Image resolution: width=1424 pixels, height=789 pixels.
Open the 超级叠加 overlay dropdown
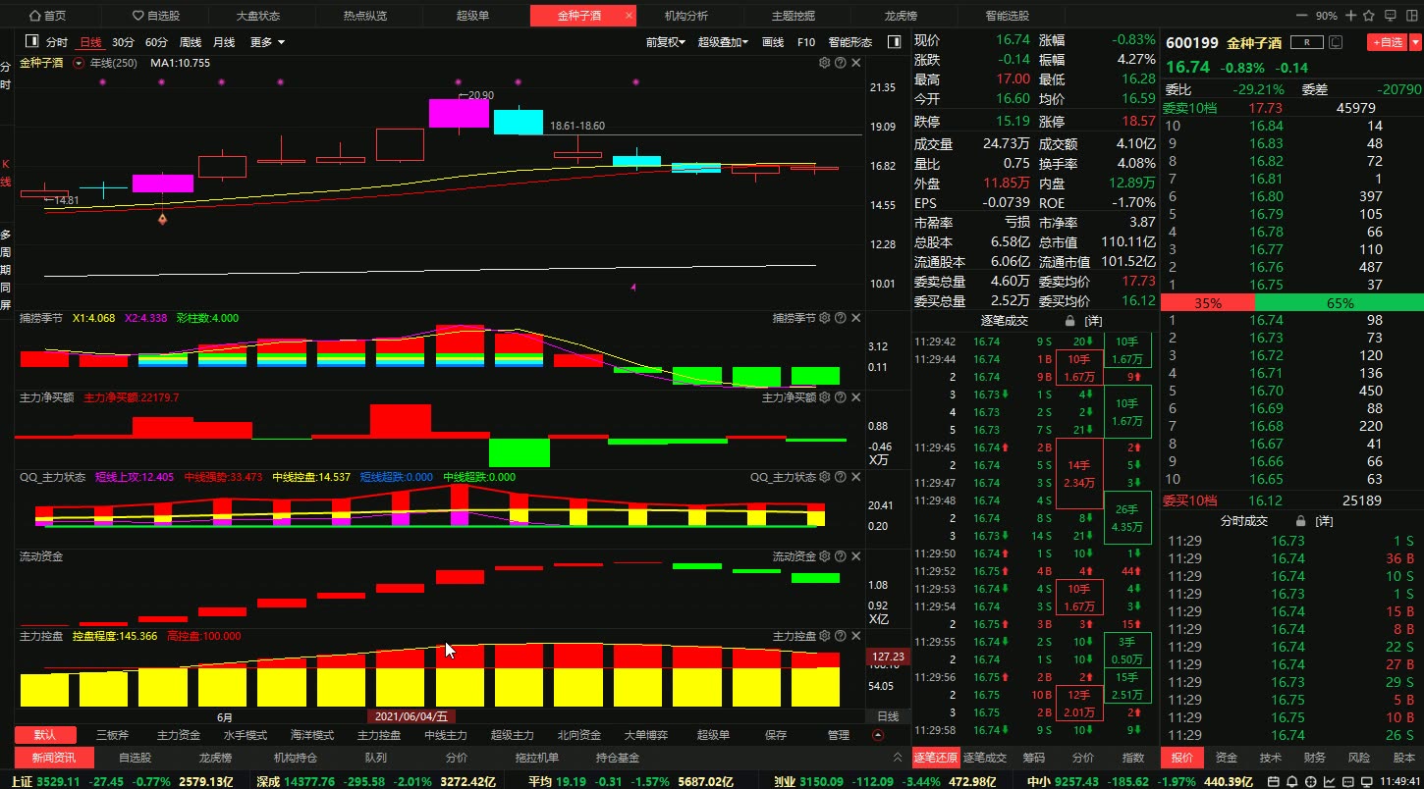coord(723,42)
